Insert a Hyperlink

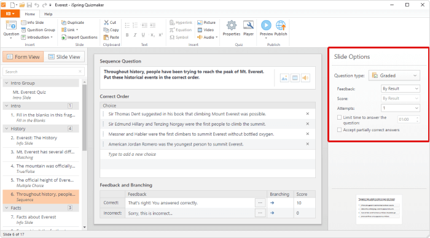tap(181, 23)
